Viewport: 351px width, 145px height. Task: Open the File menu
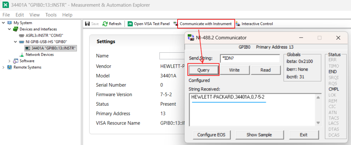point(6,15)
